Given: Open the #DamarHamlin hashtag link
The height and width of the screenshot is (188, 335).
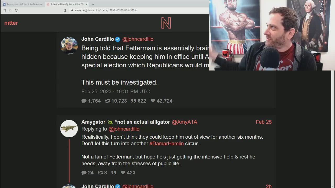Looking at the screenshot, I should click(166, 143).
